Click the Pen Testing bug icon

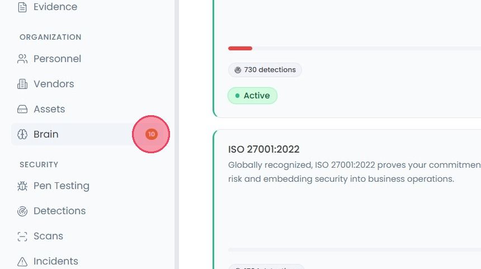22,186
